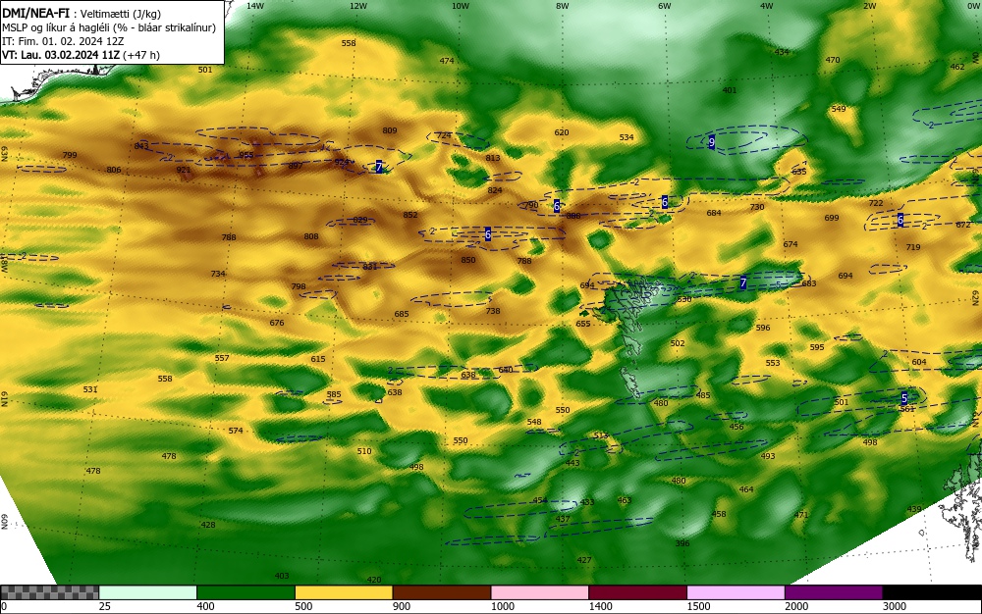Choose the light pink 1000–1400 legend swatch

pyautogui.click(x=540, y=592)
